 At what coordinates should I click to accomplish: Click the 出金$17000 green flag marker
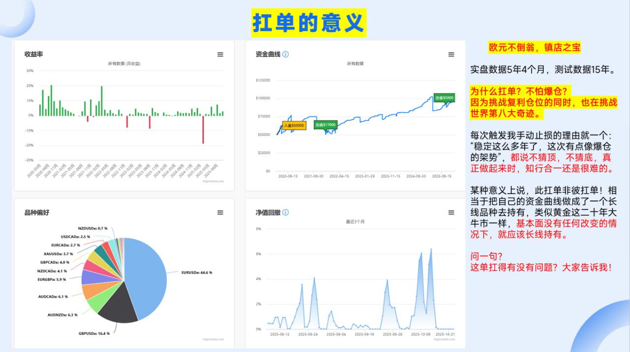point(325,124)
